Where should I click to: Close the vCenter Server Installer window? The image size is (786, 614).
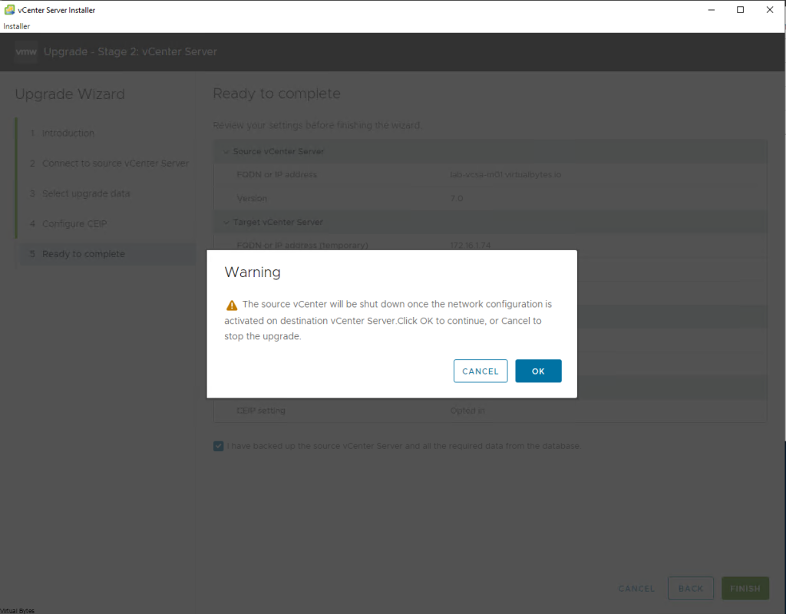pyautogui.click(x=770, y=10)
